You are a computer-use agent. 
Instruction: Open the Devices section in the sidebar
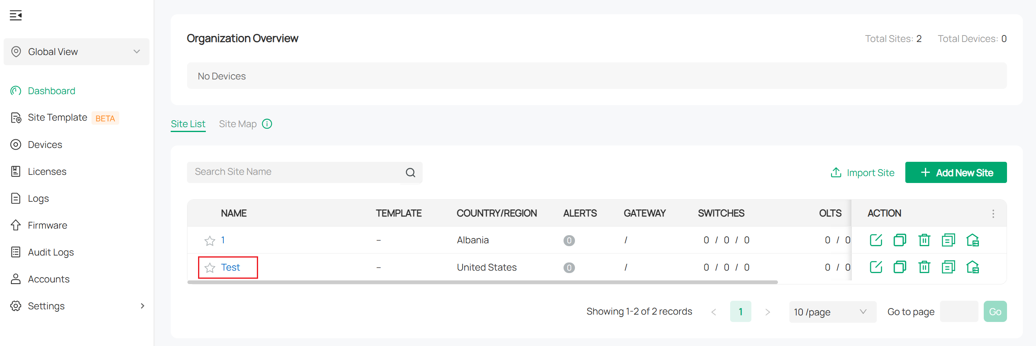click(x=45, y=144)
